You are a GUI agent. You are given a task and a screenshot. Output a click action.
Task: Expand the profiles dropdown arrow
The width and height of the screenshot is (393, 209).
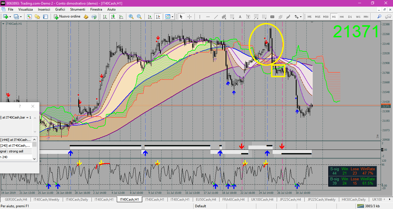pos(21,17)
